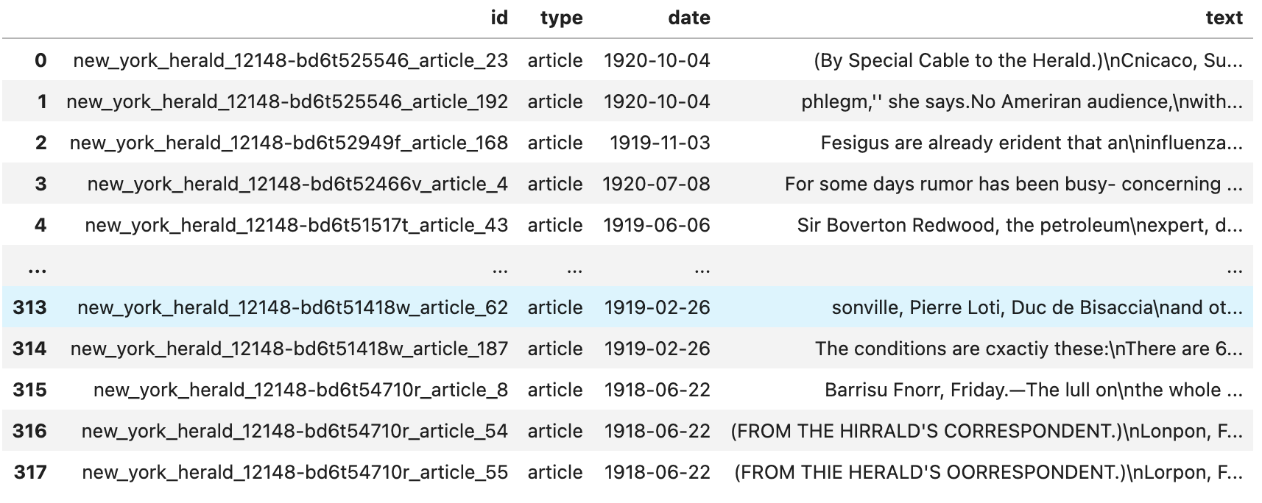Select id ending article_192

click(287, 101)
